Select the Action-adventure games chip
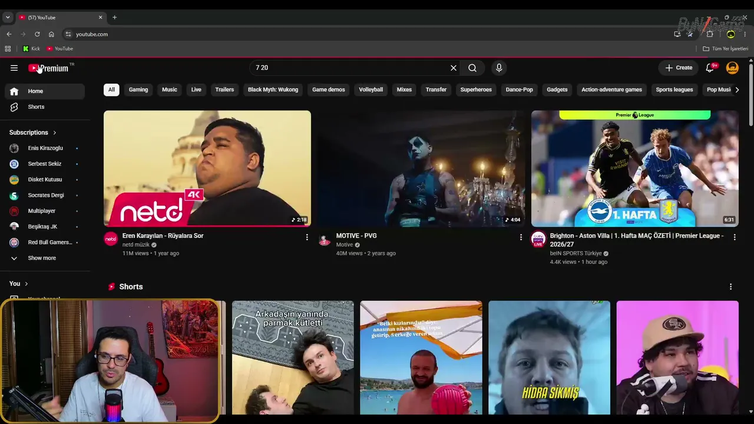Viewport: 754px width, 424px height. click(611, 90)
